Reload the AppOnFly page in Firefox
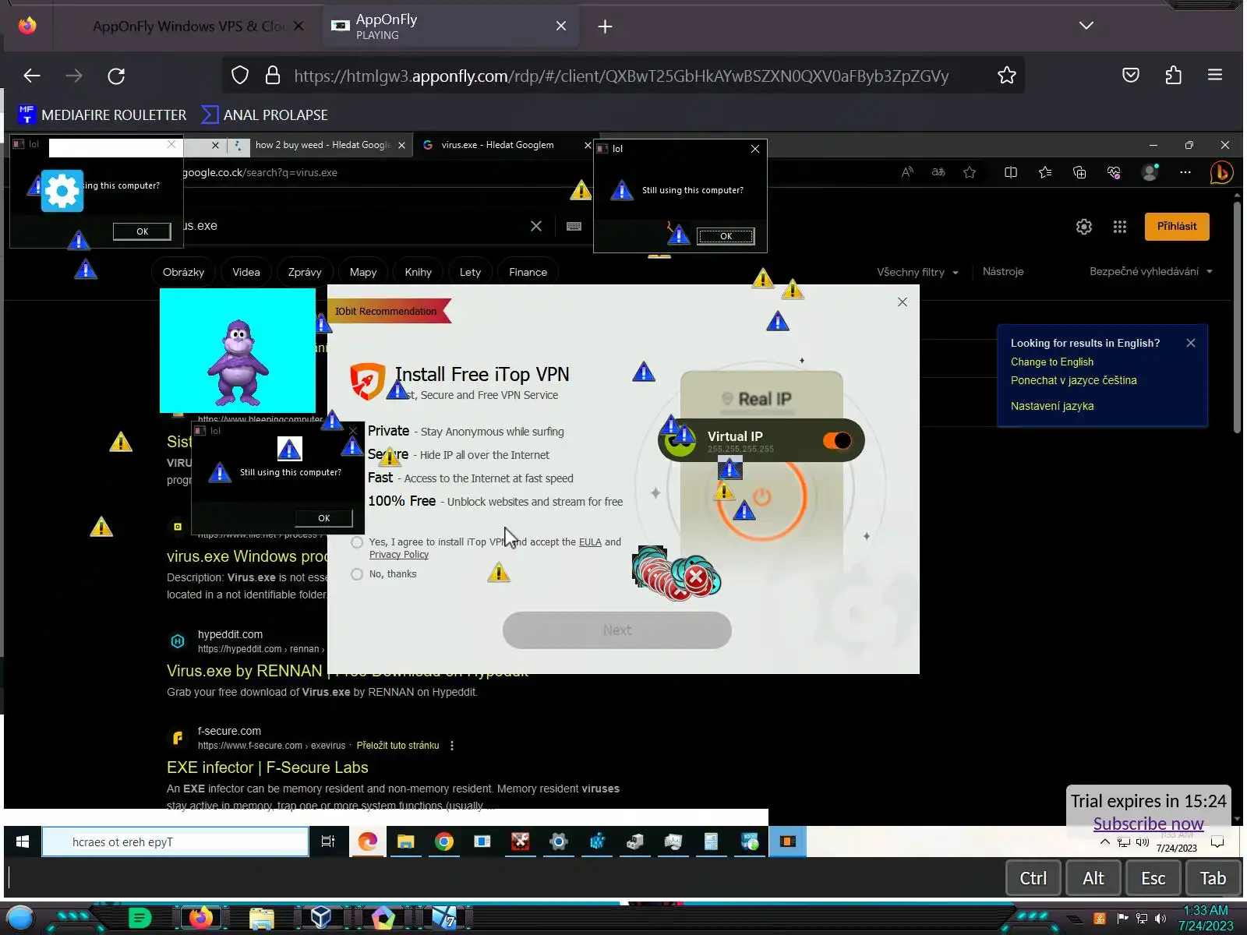 click(x=116, y=76)
